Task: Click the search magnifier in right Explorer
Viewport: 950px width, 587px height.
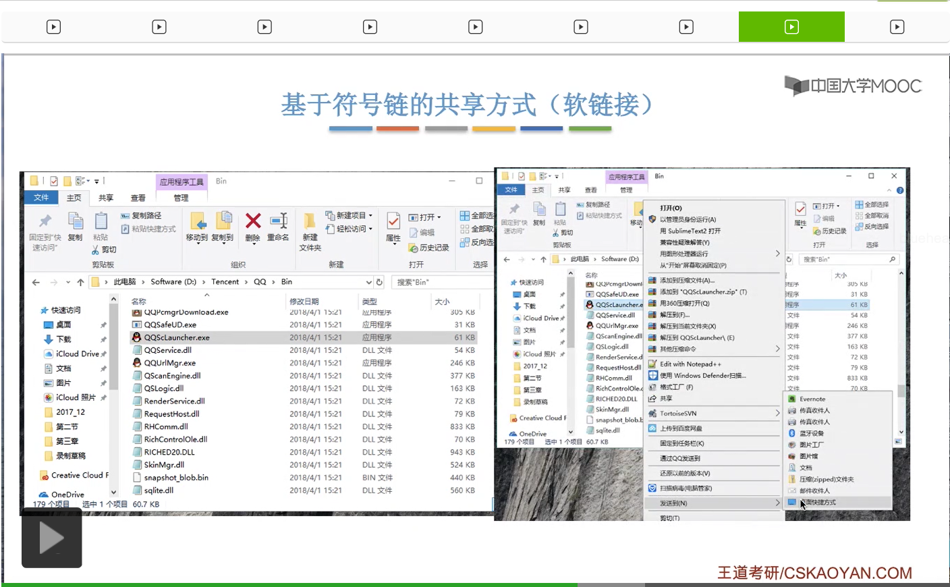Action: point(893,259)
